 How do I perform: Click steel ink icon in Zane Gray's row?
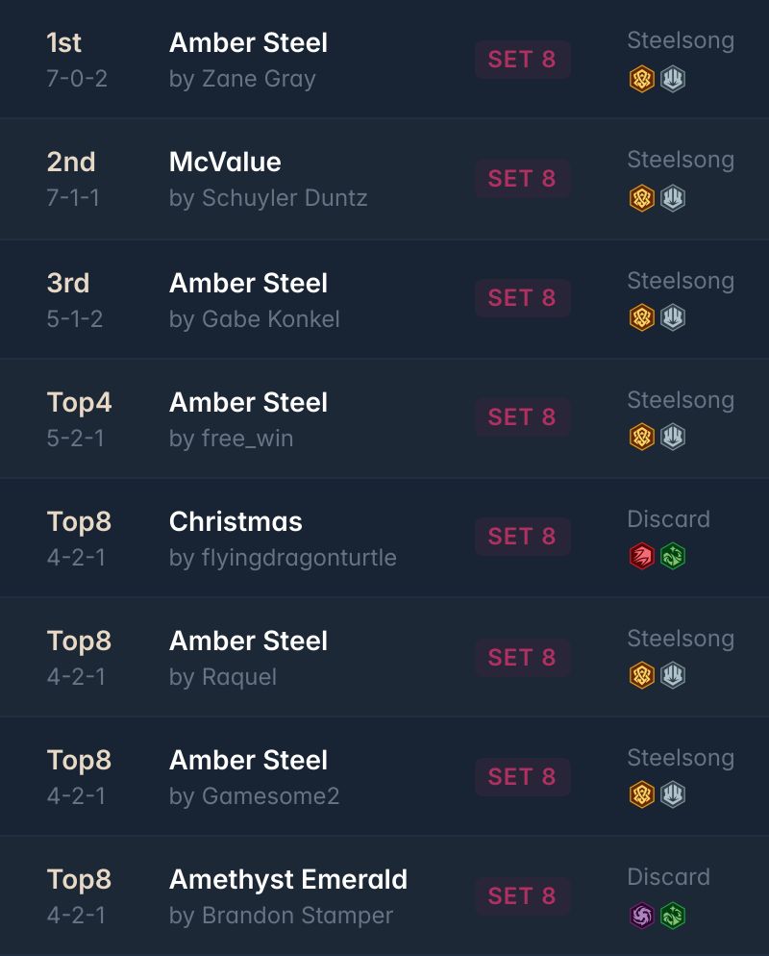(673, 79)
